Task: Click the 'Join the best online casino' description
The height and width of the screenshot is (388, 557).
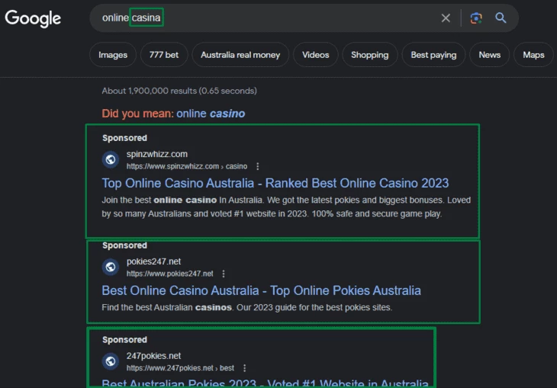Action: click(x=286, y=207)
